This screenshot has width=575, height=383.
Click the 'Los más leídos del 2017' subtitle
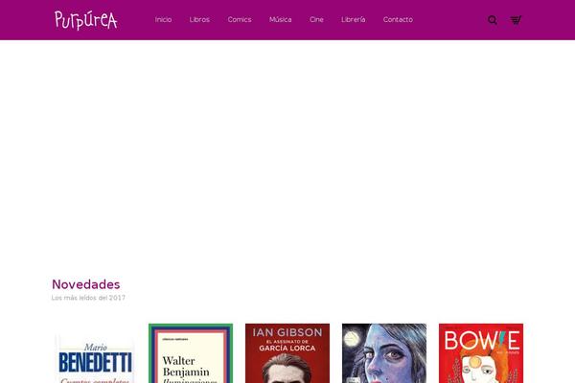(88, 298)
